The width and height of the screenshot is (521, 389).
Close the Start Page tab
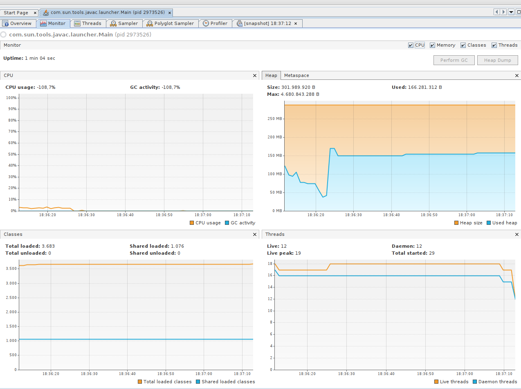pyautogui.click(x=35, y=13)
